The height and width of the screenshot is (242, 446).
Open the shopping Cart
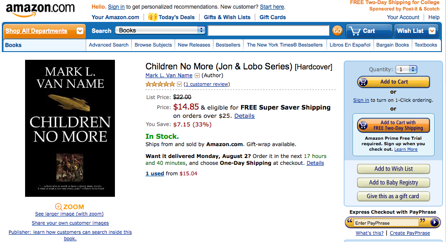point(368,31)
